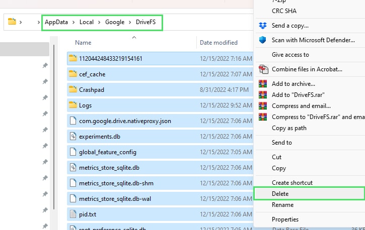Click the pin icon level with the cef_cache row
The height and width of the screenshot is (230, 365).
tap(45, 81)
